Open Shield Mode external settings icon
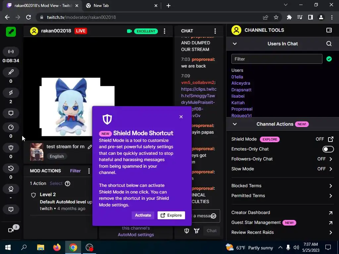The height and width of the screenshot is (254, 339). click(331, 139)
